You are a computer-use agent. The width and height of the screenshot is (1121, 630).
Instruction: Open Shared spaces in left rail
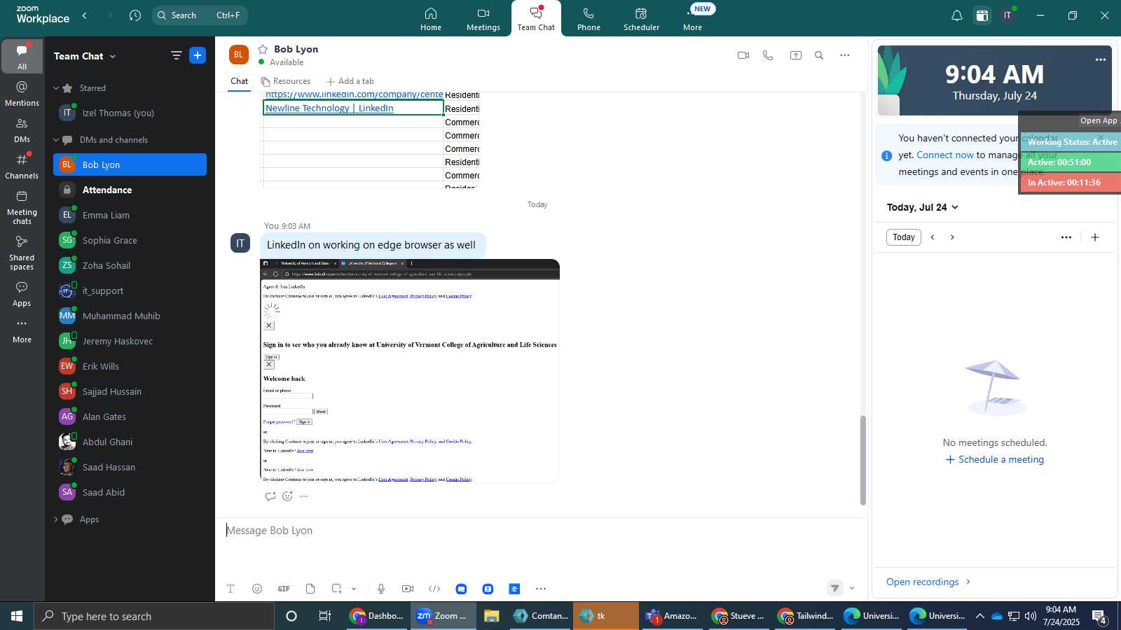pos(22,253)
